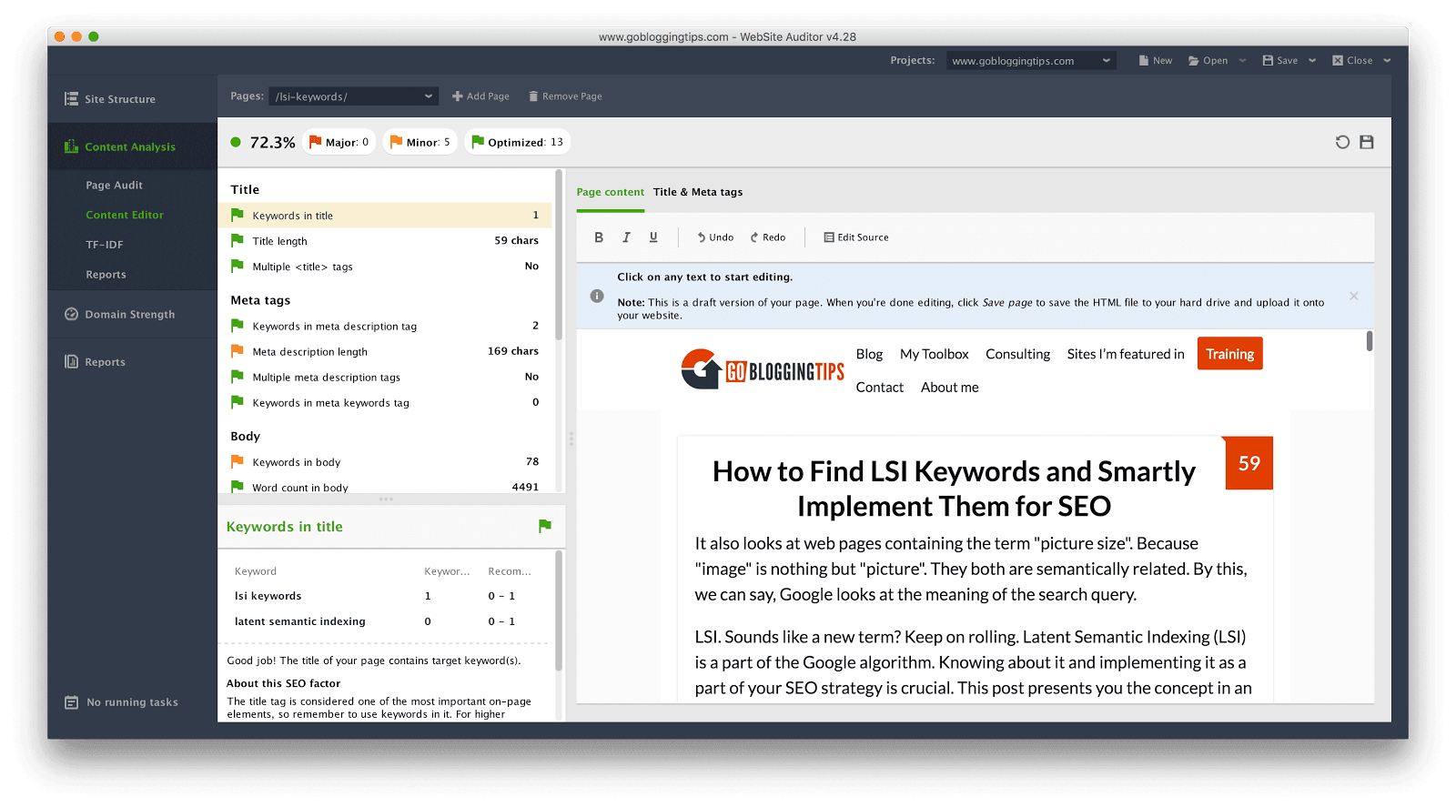Image resolution: width=1456 pixels, height=807 pixels.
Task: Switch to the Title & Meta tags tab
Action: [698, 192]
